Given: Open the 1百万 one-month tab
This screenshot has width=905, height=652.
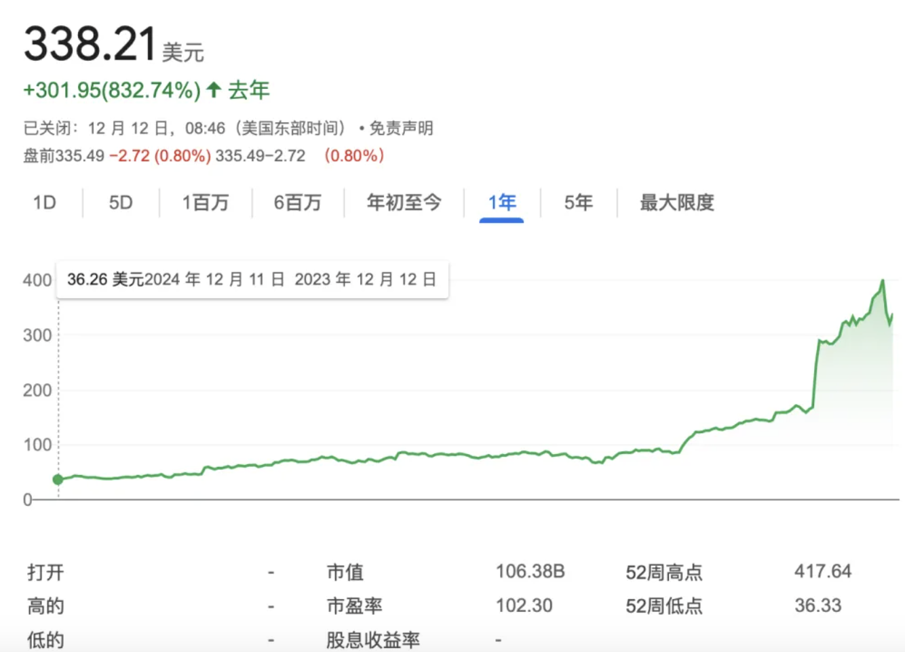Looking at the screenshot, I should [x=206, y=203].
